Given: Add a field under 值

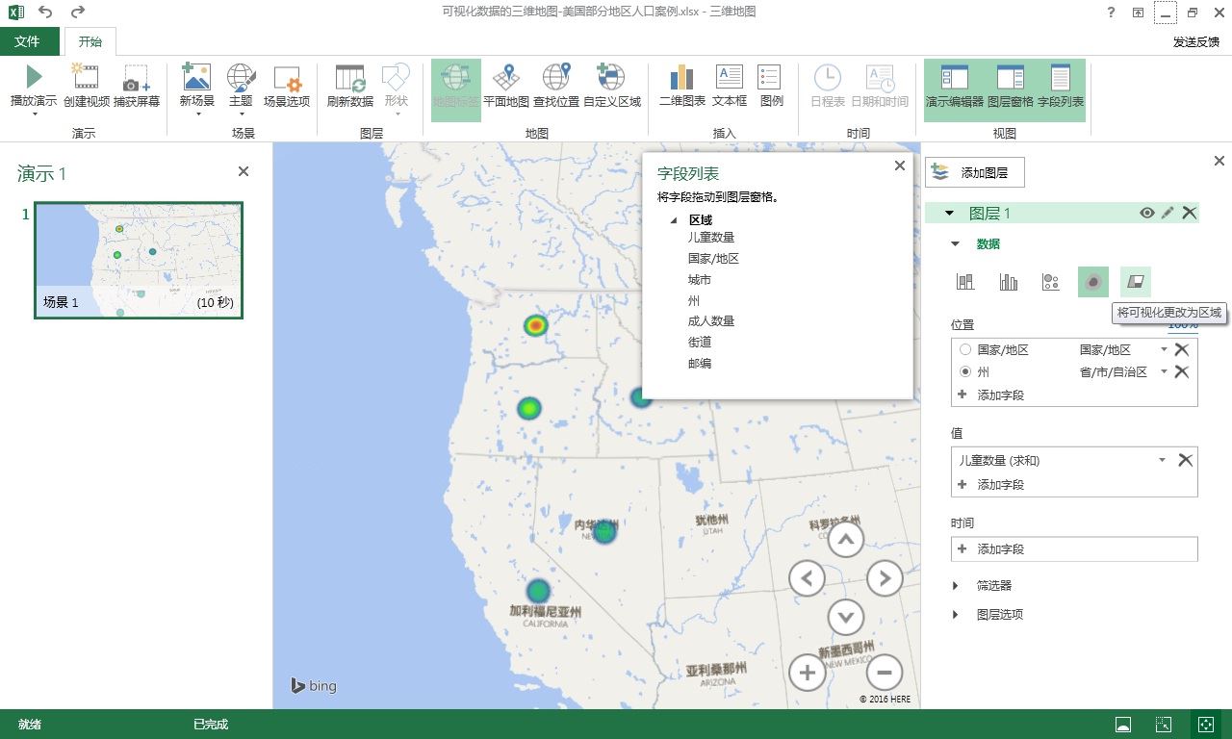Looking at the screenshot, I should click(990, 484).
